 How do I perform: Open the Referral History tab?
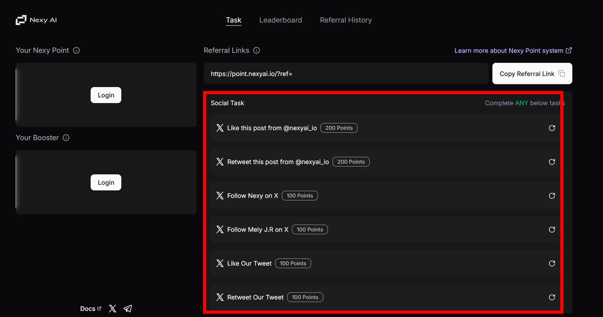[346, 20]
